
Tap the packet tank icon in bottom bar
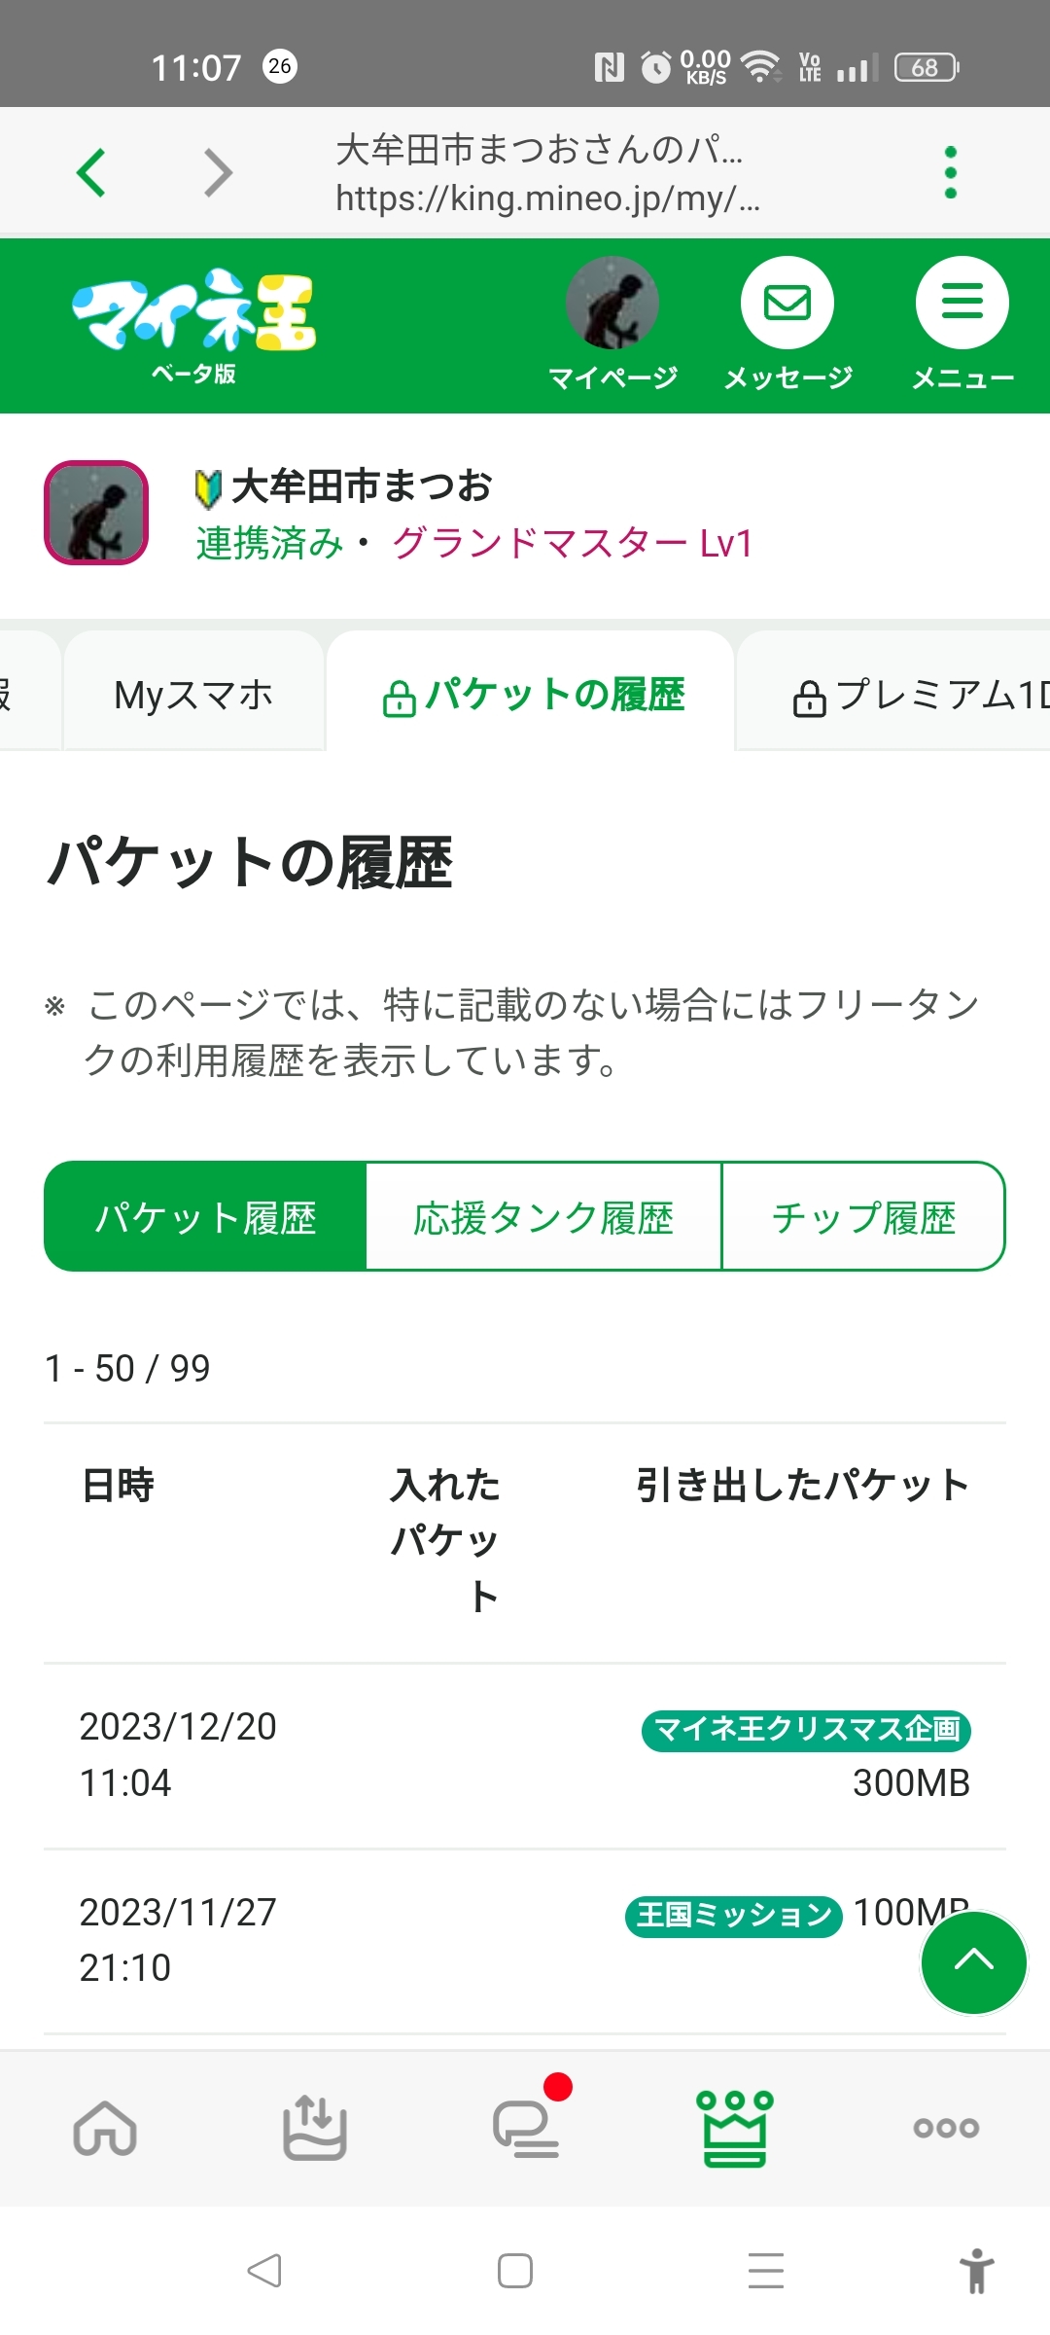pos(315,2128)
